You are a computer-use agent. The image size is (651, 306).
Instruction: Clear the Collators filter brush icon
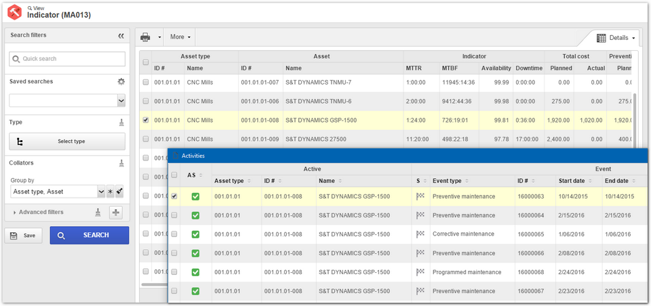coord(121,163)
